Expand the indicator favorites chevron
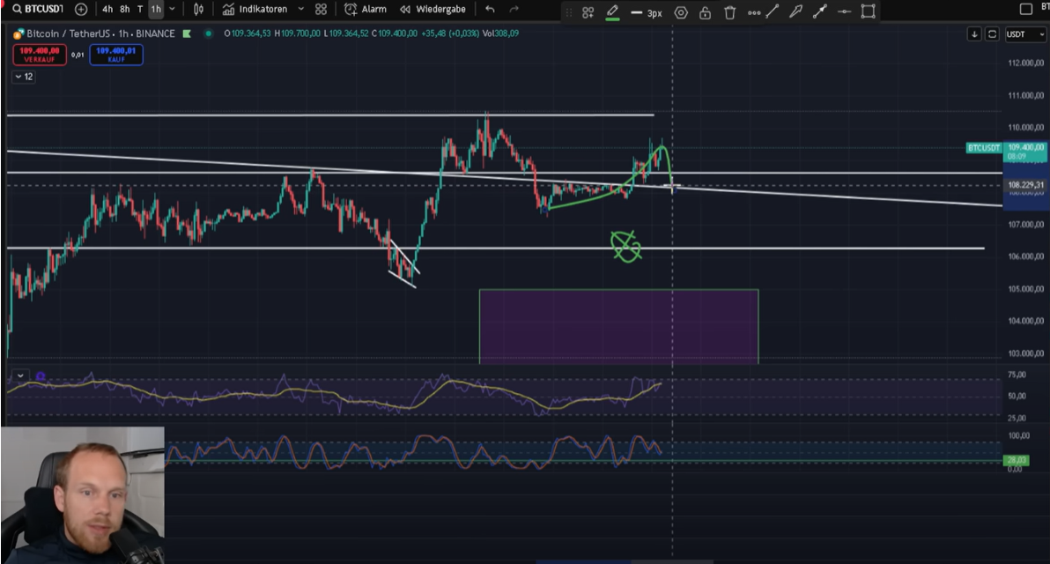The image size is (1050, 564). (x=300, y=10)
